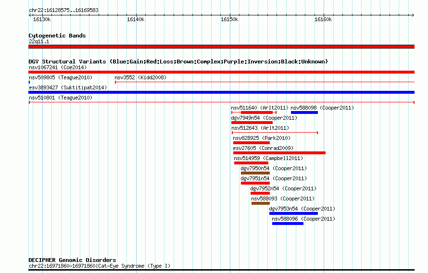
Task: Select the thin red nsv3552 variant line
Action: point(265,82)
